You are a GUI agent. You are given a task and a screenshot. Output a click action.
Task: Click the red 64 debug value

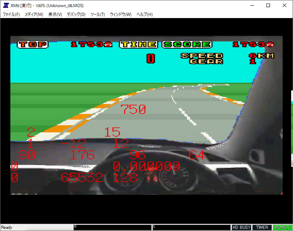pyautogui.click(x=197, y=155)
